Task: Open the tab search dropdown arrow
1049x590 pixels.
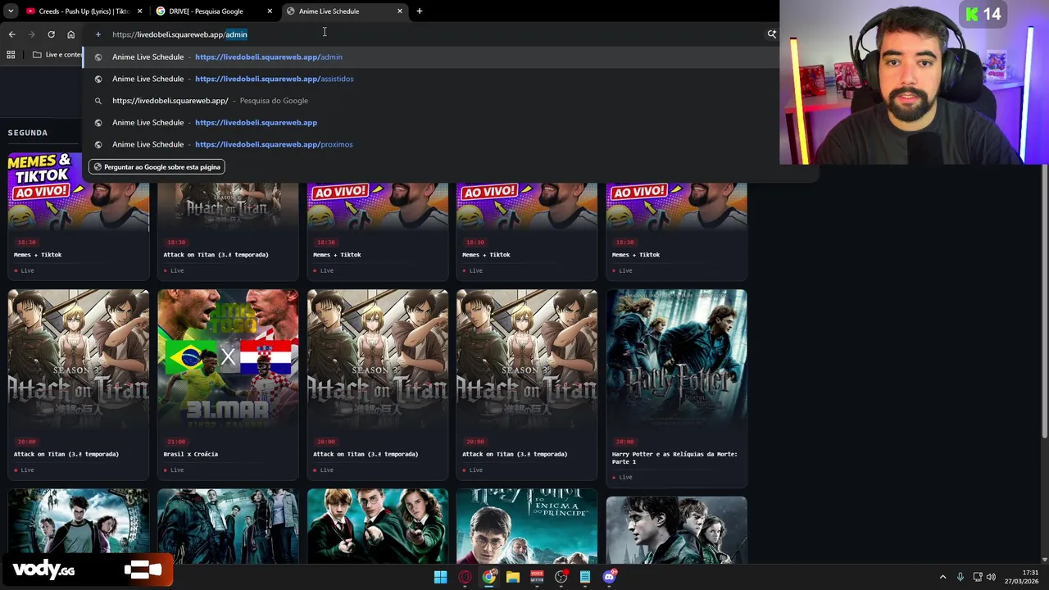Action: [x=11, y=11]
